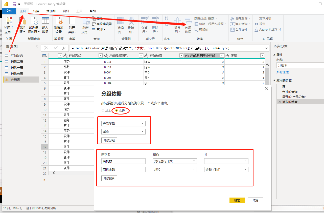Click the Choose Columns (选择列) icon
The image size is (324, 213).
tap(121, 21)
